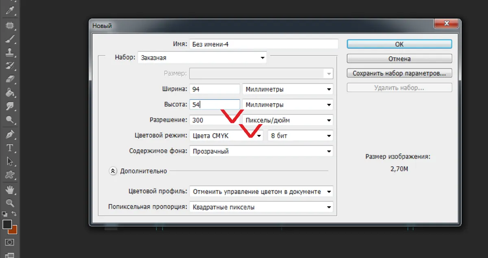Image resolution: width=488 pixels, height=258 pixels.
Task: Click the document name field 'Без имени-4'
Action: (x=264, y=44)
